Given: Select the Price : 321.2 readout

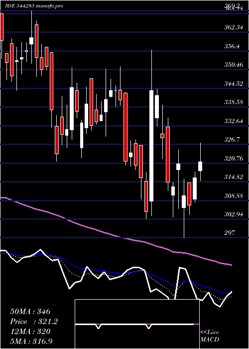Looking at the screenshot, I should pos(34,322).
